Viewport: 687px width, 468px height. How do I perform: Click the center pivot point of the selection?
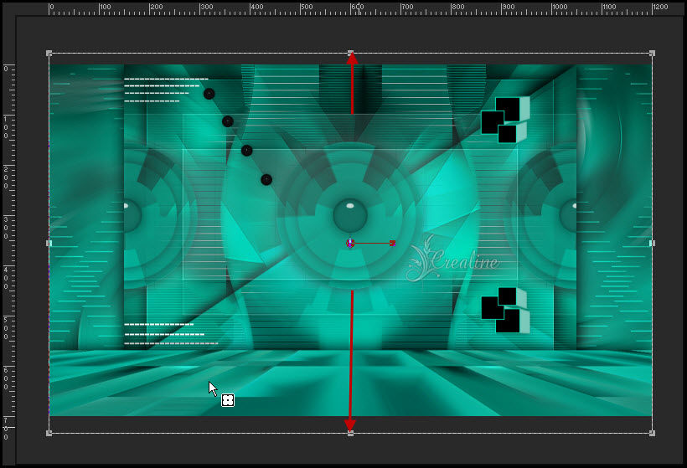350,243
